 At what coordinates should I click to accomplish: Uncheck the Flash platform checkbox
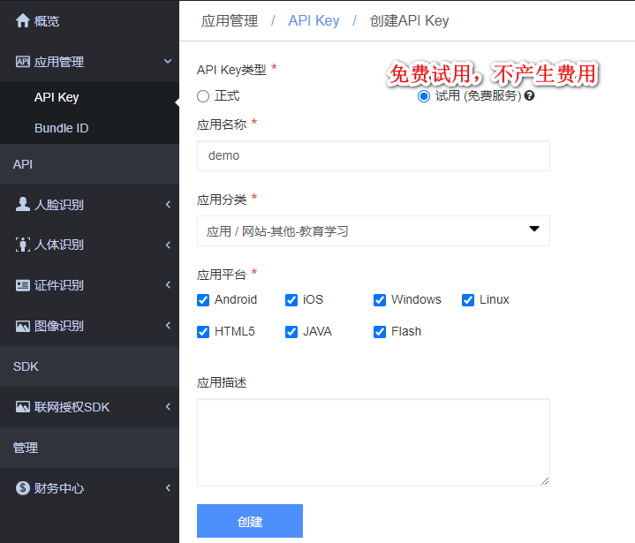click(380, 332)
